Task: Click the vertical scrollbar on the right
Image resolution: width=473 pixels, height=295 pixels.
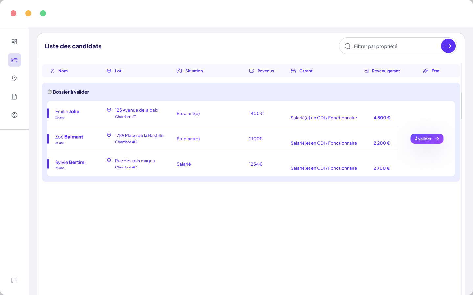Action: click(x=462, y=106)
